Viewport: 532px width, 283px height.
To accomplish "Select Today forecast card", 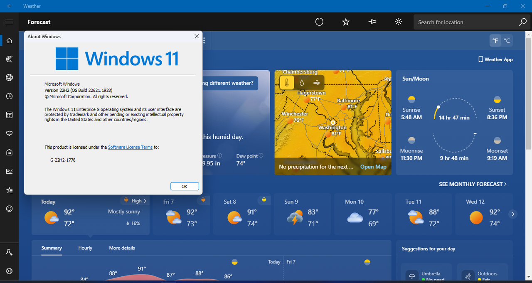I will click(91, 214).
